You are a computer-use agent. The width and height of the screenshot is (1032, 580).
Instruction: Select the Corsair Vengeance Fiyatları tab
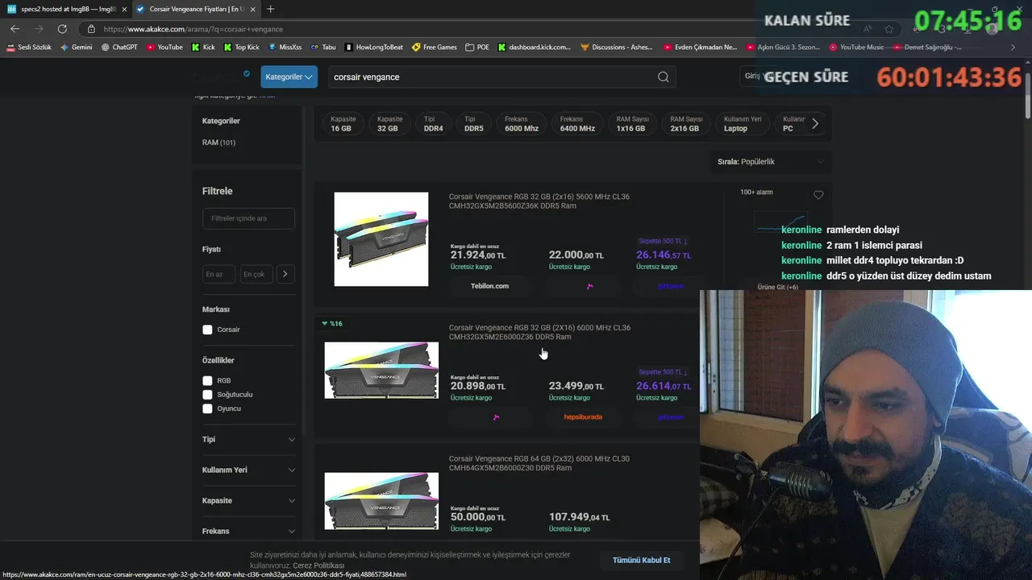pyautogui.click(x=197, y=9)
